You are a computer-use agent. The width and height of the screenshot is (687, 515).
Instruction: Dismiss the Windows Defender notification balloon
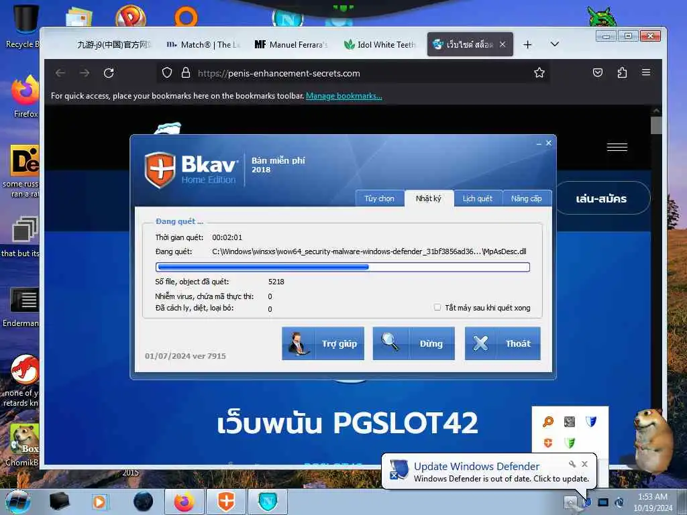click(x=584, y=464)
